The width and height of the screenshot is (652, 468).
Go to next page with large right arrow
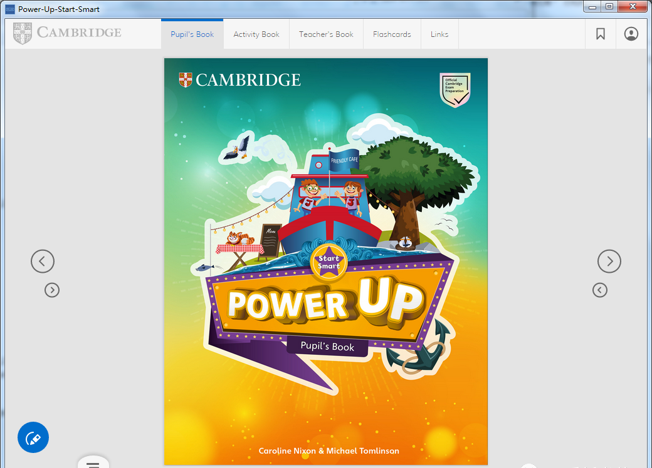(x=609, y=262)
